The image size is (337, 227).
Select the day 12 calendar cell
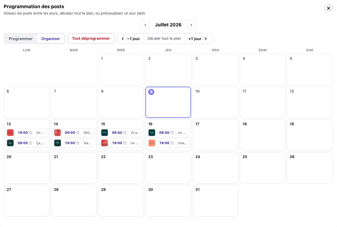(310, 102)
